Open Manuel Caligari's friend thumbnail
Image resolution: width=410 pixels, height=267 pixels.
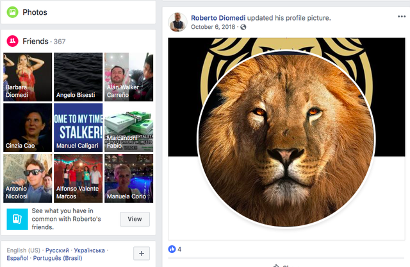click(78, 128)
